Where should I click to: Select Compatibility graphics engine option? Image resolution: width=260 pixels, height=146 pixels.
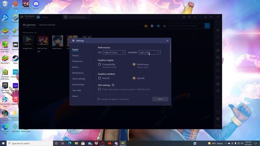tap(100, 64)
